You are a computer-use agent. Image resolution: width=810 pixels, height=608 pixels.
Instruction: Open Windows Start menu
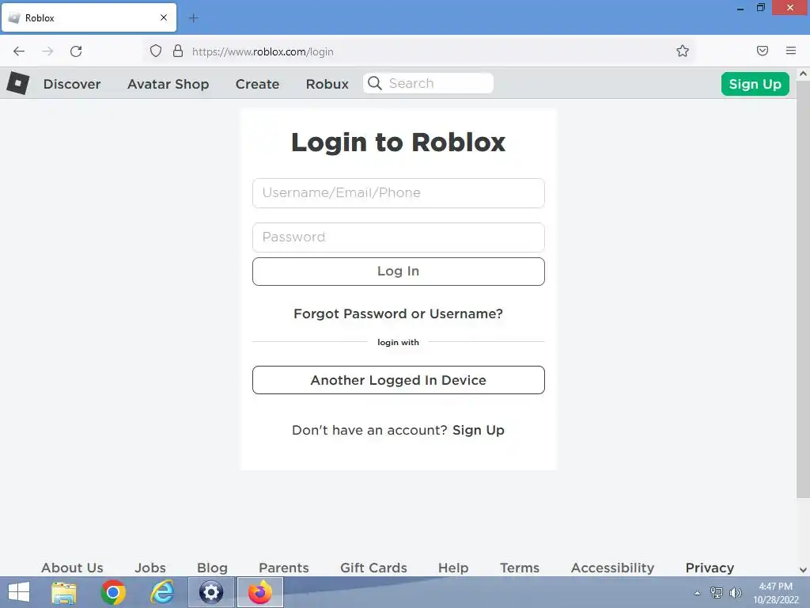[x=19, y=592]
